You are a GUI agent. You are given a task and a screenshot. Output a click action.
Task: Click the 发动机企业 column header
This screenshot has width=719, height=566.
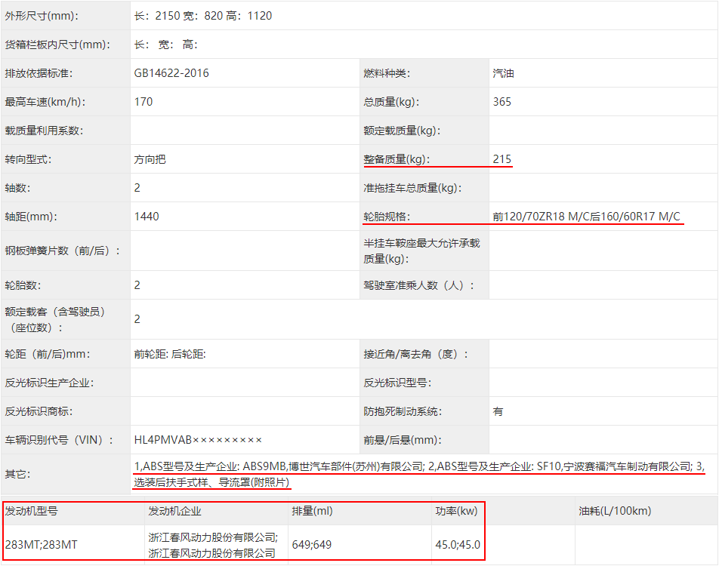(174, 511)
